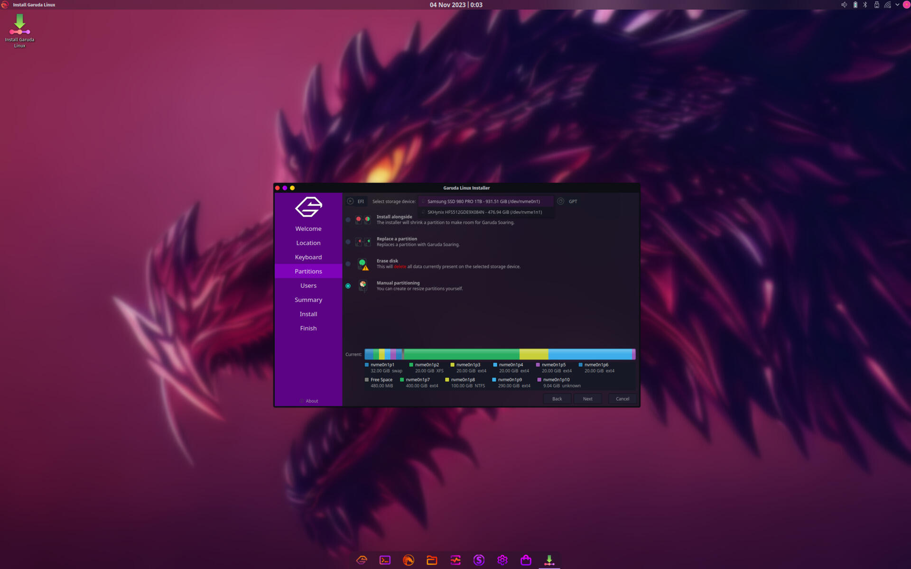Viewport: 911px width, 569px height.
Task: Open the software store bag dock icon
Action: [x=526, y=560]
